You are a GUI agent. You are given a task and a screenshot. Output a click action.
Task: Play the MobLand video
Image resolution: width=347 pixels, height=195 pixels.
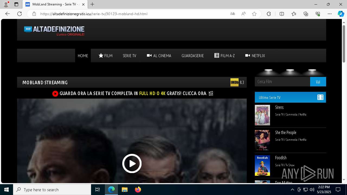pos(132,163)
